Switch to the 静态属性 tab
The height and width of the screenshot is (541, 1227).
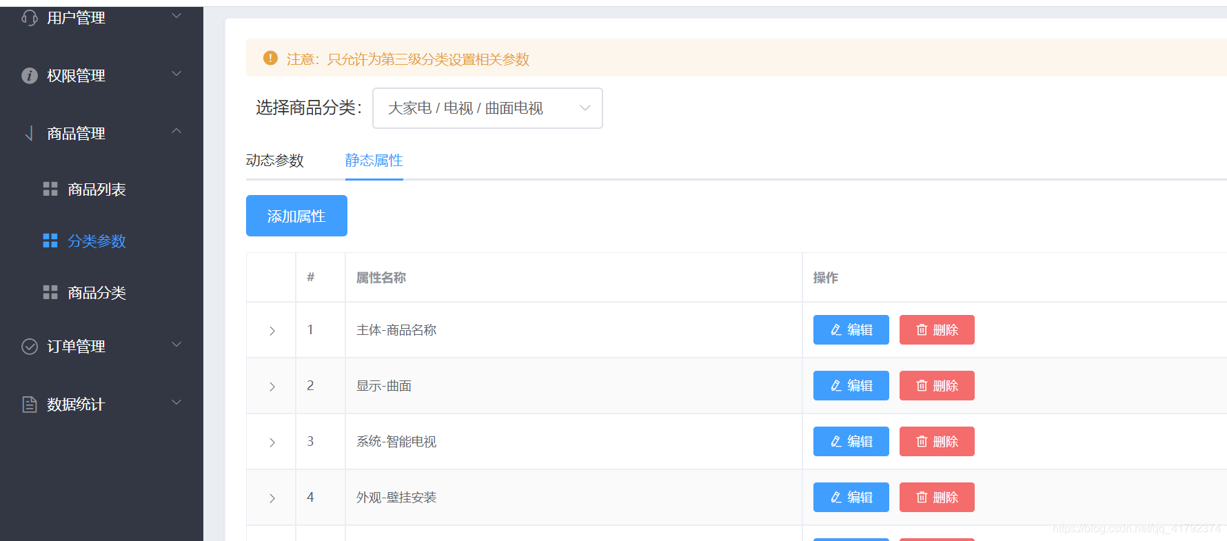coord(374,161)
